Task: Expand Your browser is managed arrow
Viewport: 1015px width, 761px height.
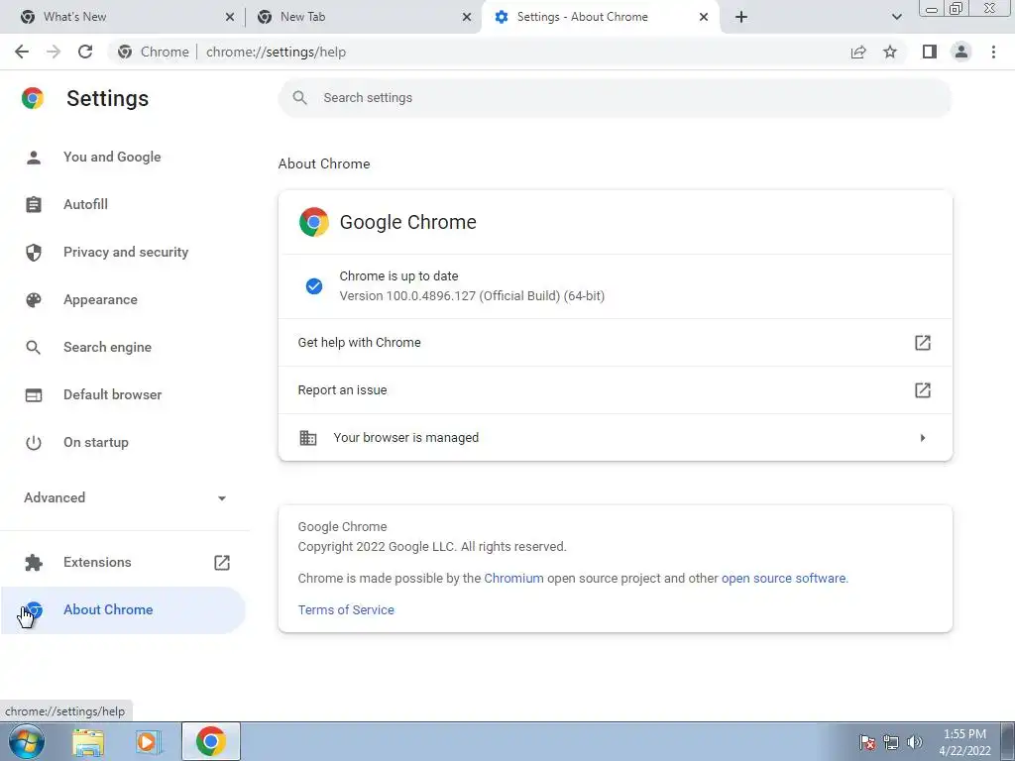Action: pos(923,438)
